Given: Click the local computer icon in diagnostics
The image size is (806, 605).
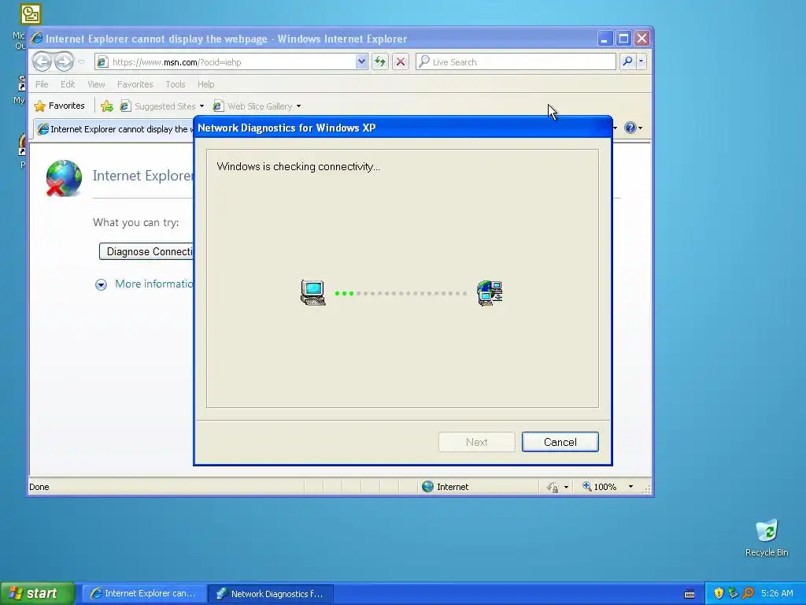Looking at the screenshot, I should pos(313,293).
